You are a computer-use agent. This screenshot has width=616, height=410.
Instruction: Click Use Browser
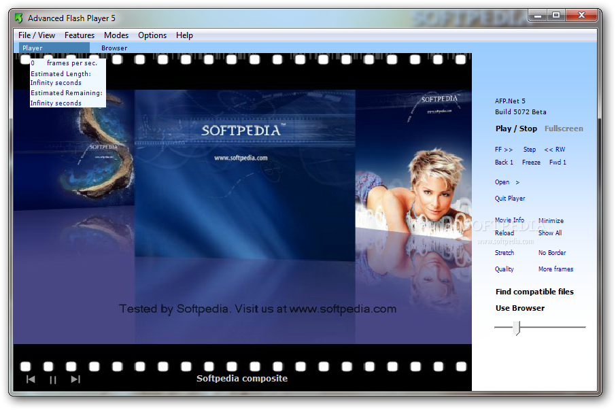520,308
